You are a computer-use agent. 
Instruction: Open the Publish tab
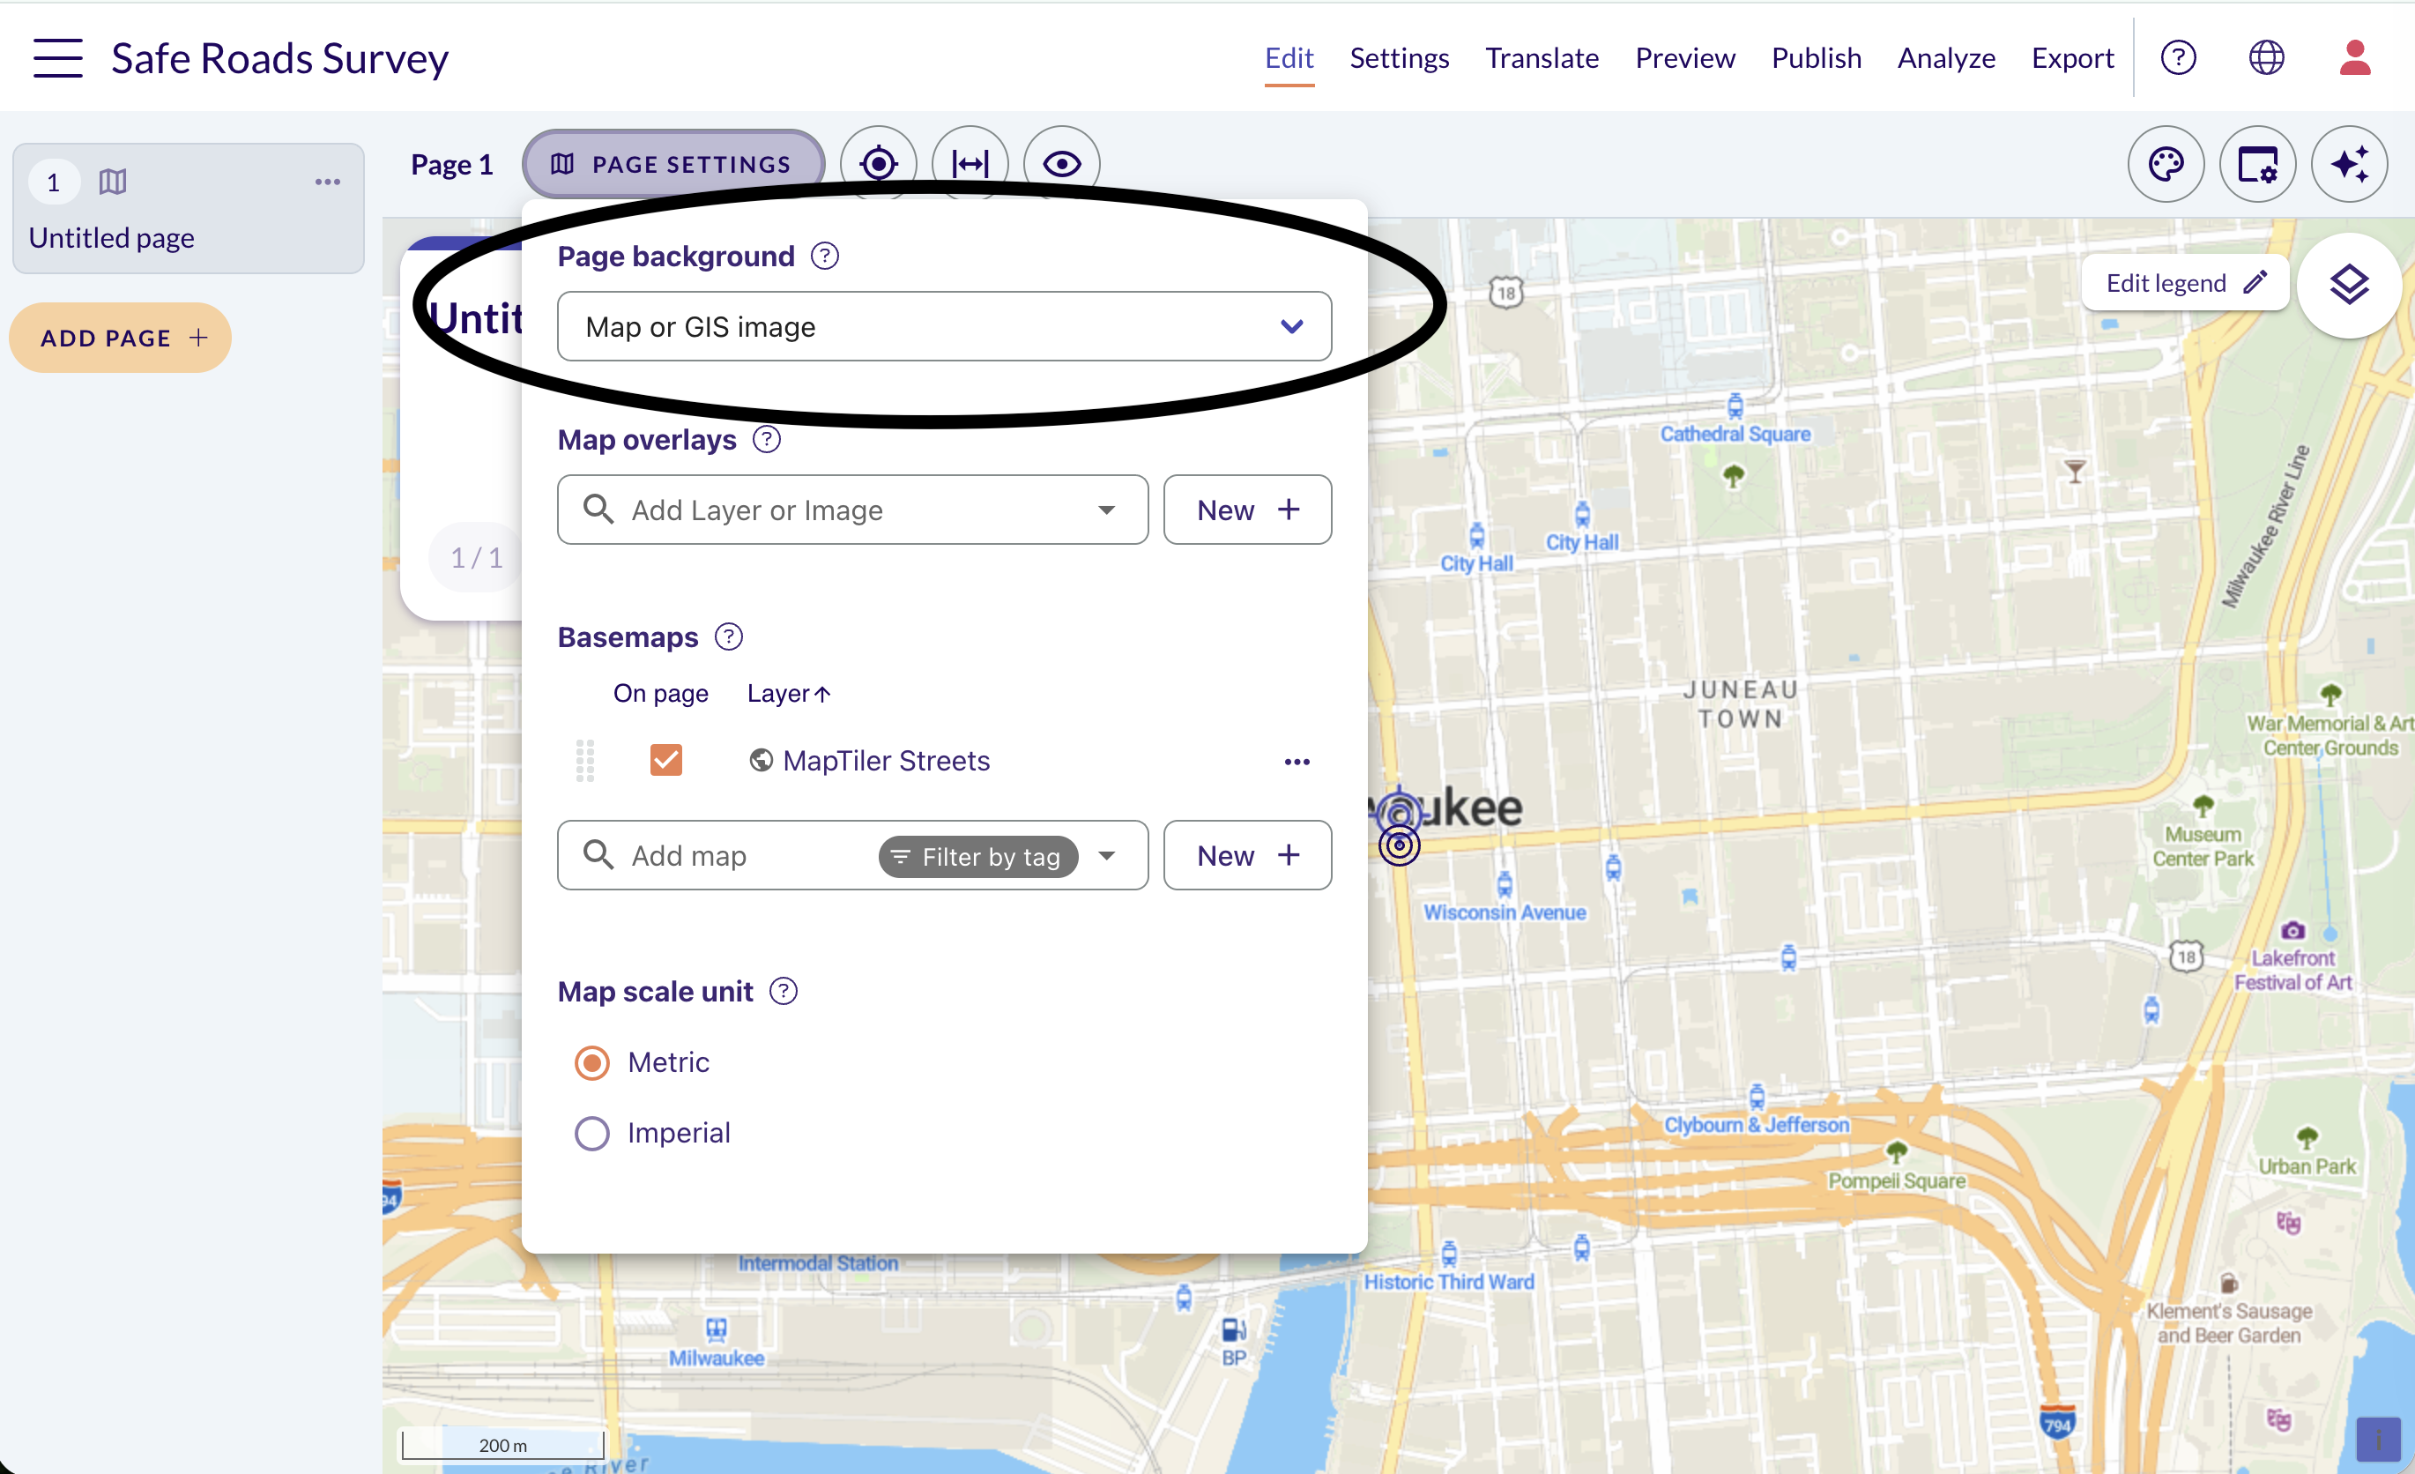click(1817, 58)
